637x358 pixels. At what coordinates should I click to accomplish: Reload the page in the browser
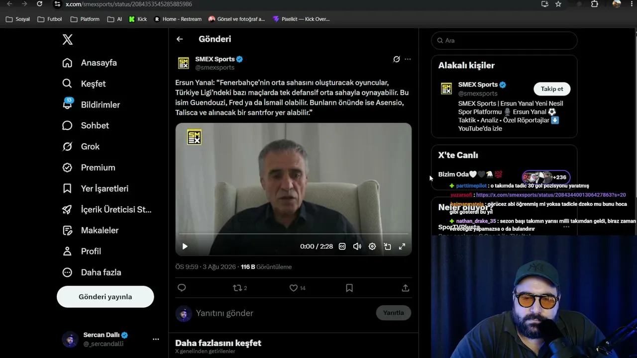tap(40, 4)
